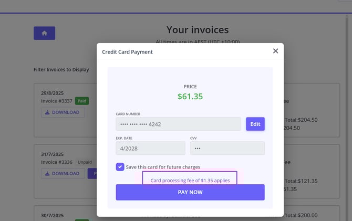Click download icon for Invoice #3336

pos(48,174)
